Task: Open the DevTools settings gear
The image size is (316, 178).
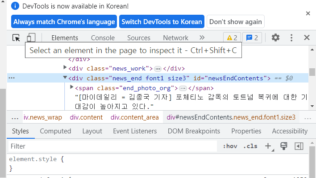Action: [x=275, y=37]
